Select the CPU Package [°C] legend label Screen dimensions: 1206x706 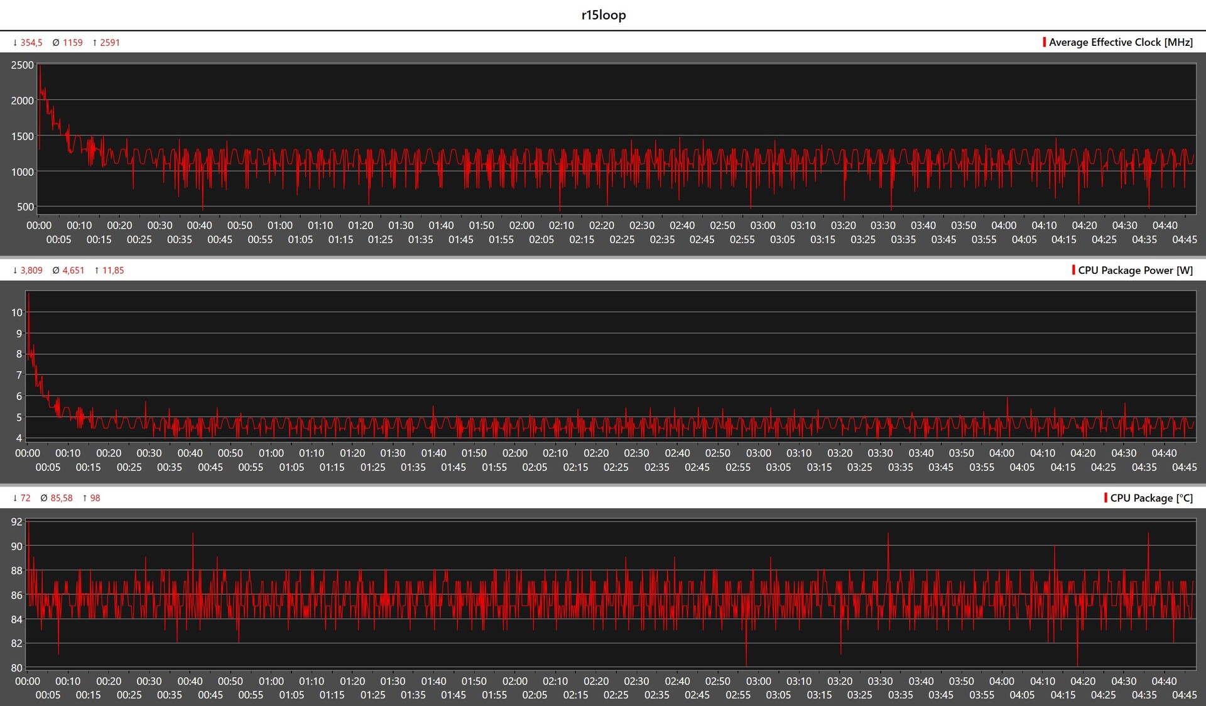pyautogui.click(x=1151, y=498)
